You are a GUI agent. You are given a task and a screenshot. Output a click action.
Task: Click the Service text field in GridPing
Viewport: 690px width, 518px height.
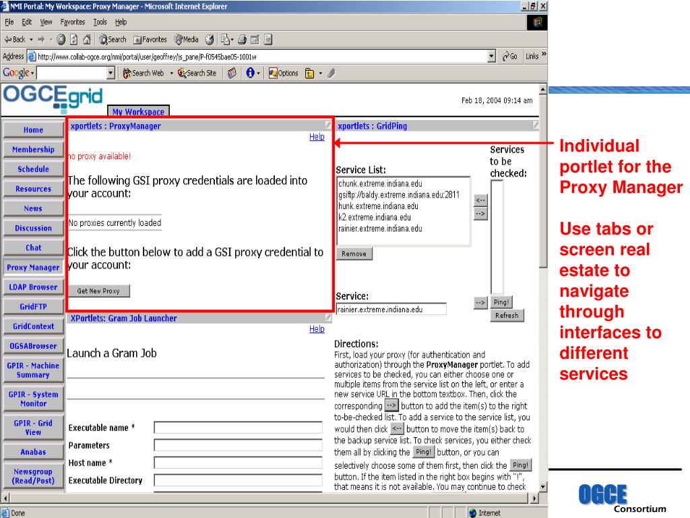click(x=391, y=309)
